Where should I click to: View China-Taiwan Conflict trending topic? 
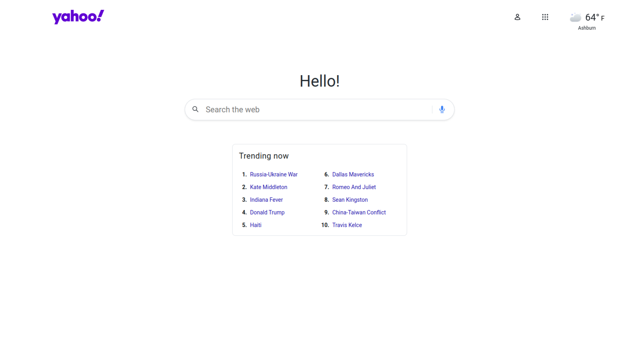359,213
